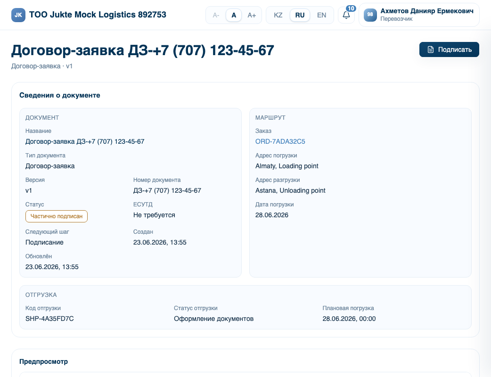Click the user avatar showing 98
This screenshot has height=377, width=491.
370,15
